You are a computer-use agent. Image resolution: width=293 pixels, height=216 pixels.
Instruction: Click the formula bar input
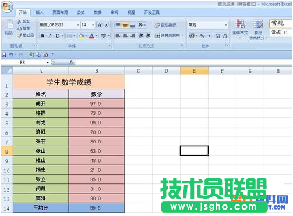click(x=183, y=62)
